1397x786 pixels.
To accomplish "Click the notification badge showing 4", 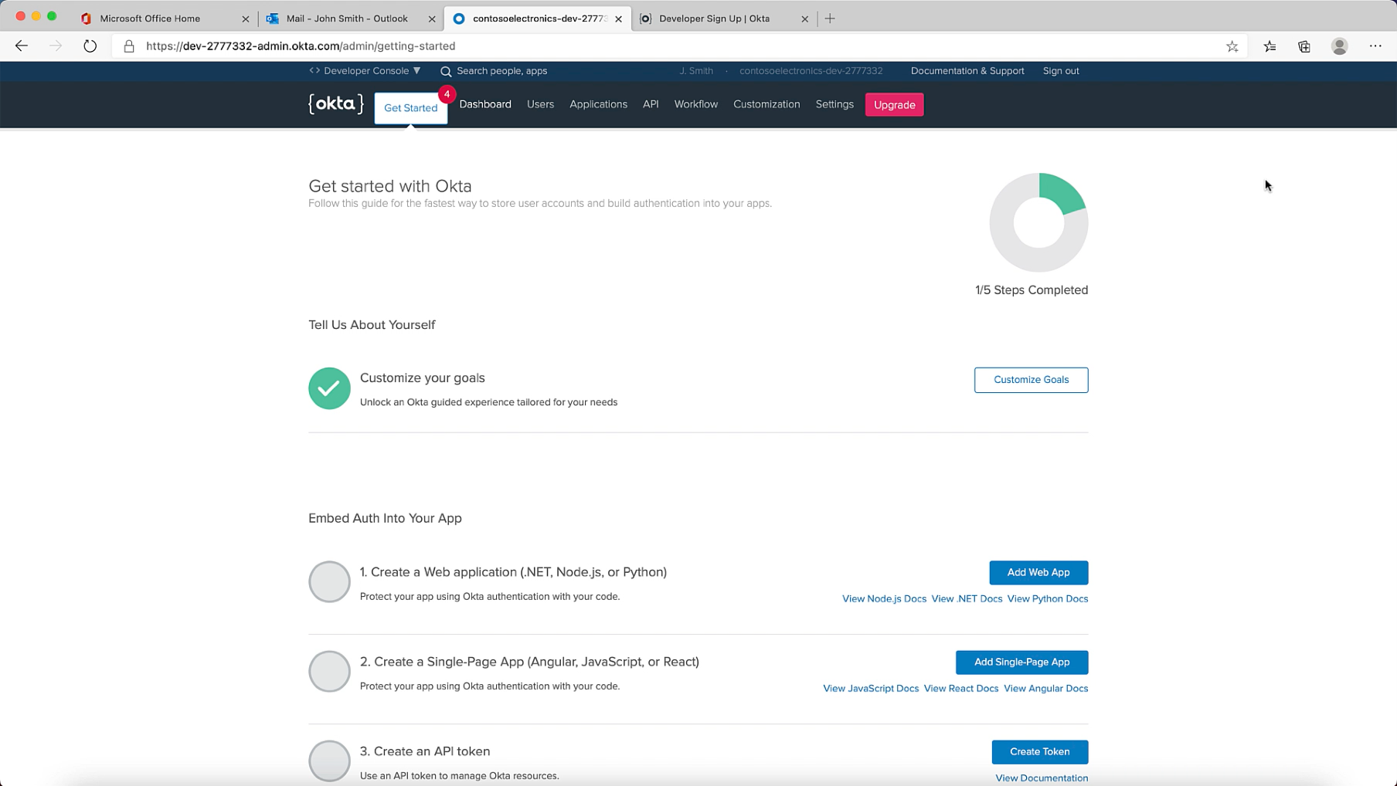I will [x=447, y=94].
